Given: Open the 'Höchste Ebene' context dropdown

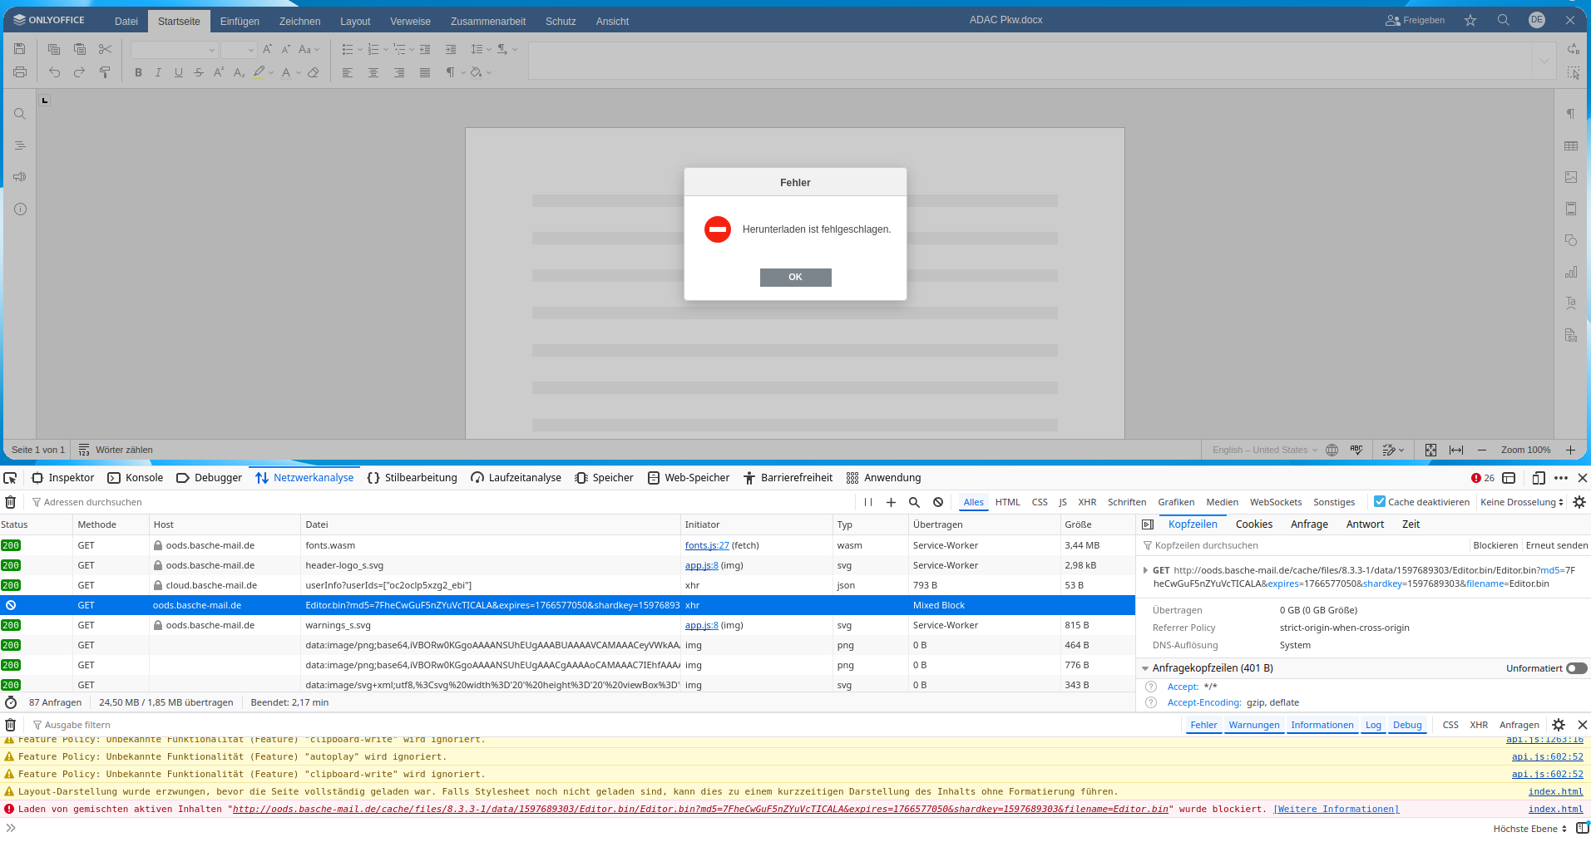Looking at the screenshot, I should pos(1529,829).
